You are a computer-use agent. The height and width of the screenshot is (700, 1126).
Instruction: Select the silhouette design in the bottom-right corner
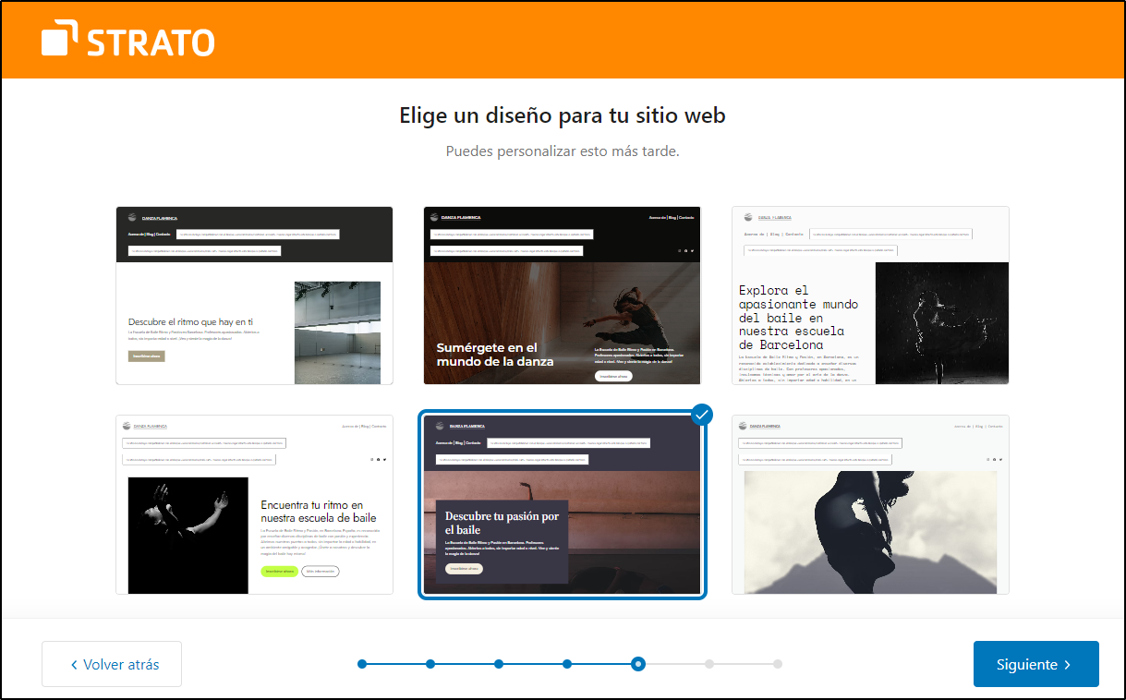pos(870,504)
